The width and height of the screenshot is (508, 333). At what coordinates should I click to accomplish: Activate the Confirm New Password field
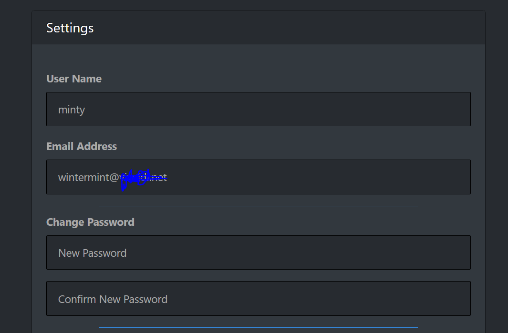coord(258,298)
